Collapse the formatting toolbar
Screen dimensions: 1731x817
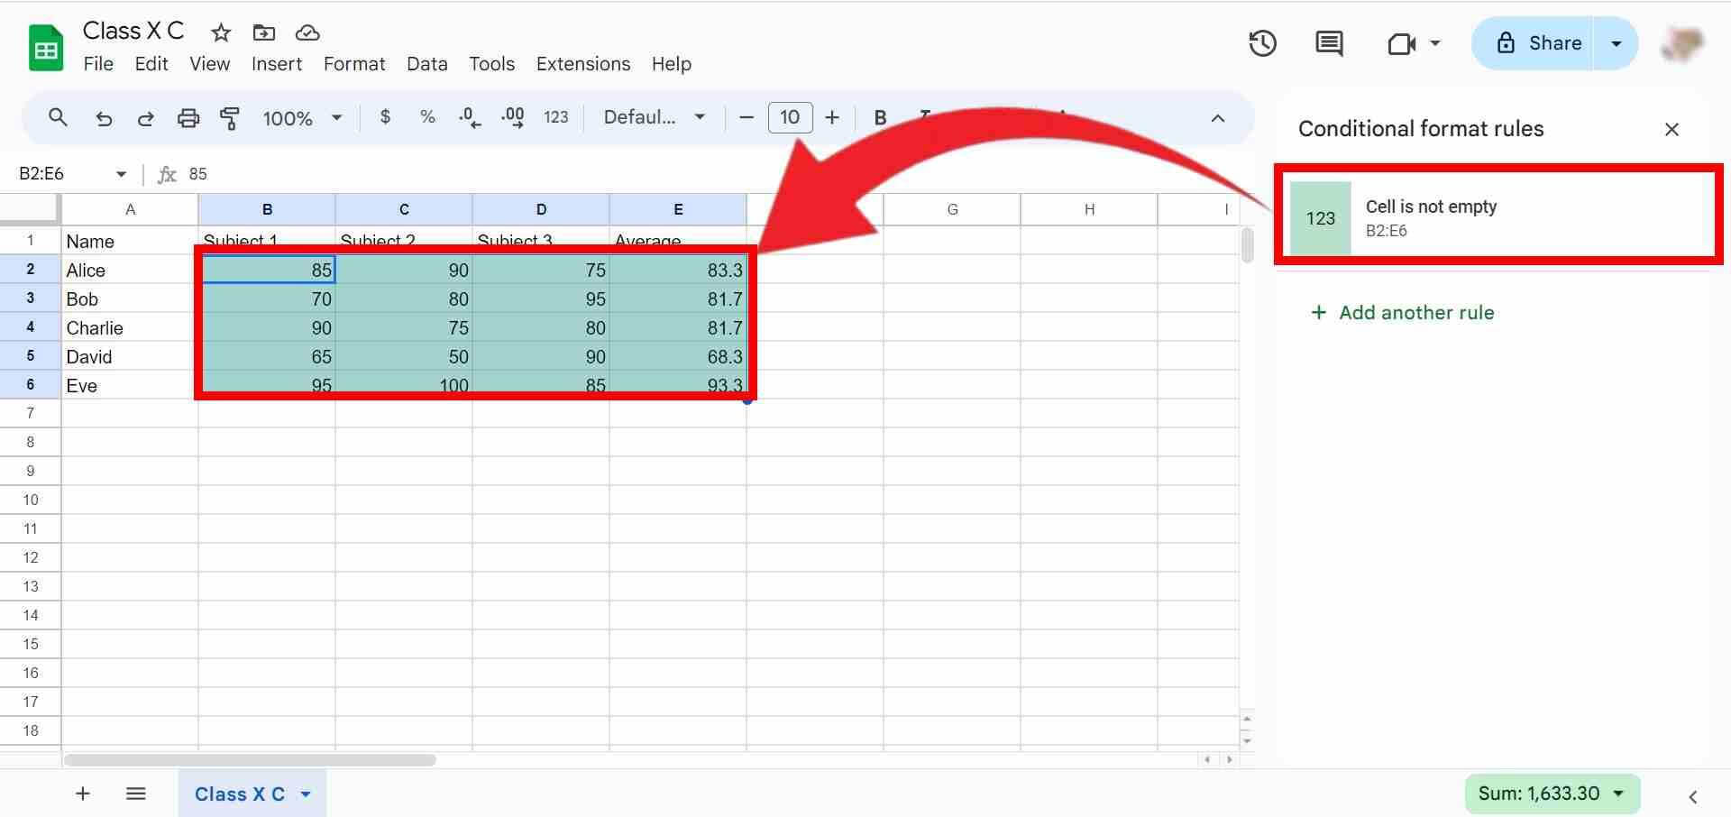1217,117
